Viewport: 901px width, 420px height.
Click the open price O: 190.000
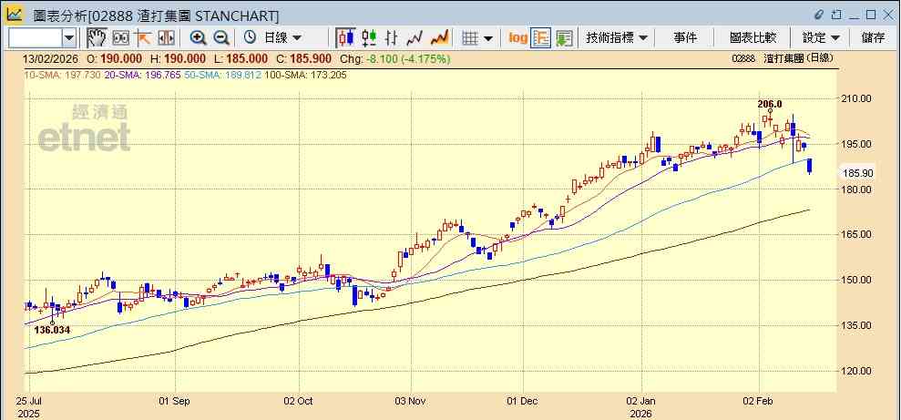coord(115,59)
